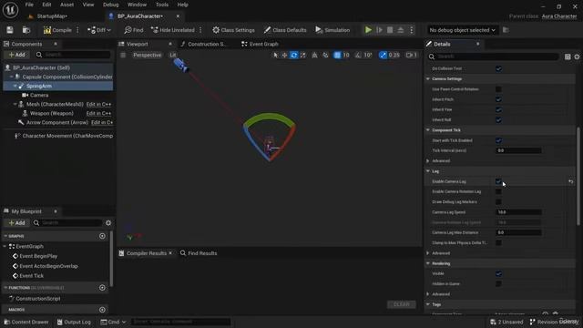The height and width of the screenshot is (328, 583).
Task: Open the camera speed setting
Action: (x=411, y=55)
